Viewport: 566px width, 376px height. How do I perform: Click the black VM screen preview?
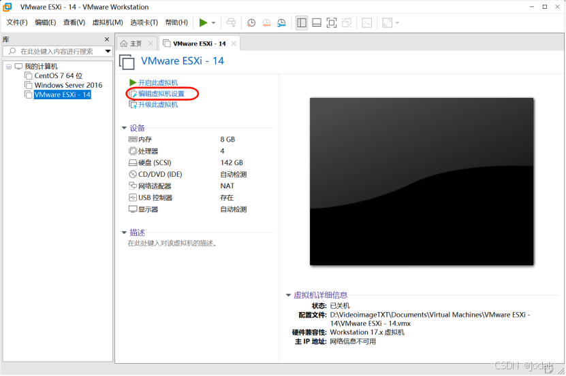(x=421, y=182)
